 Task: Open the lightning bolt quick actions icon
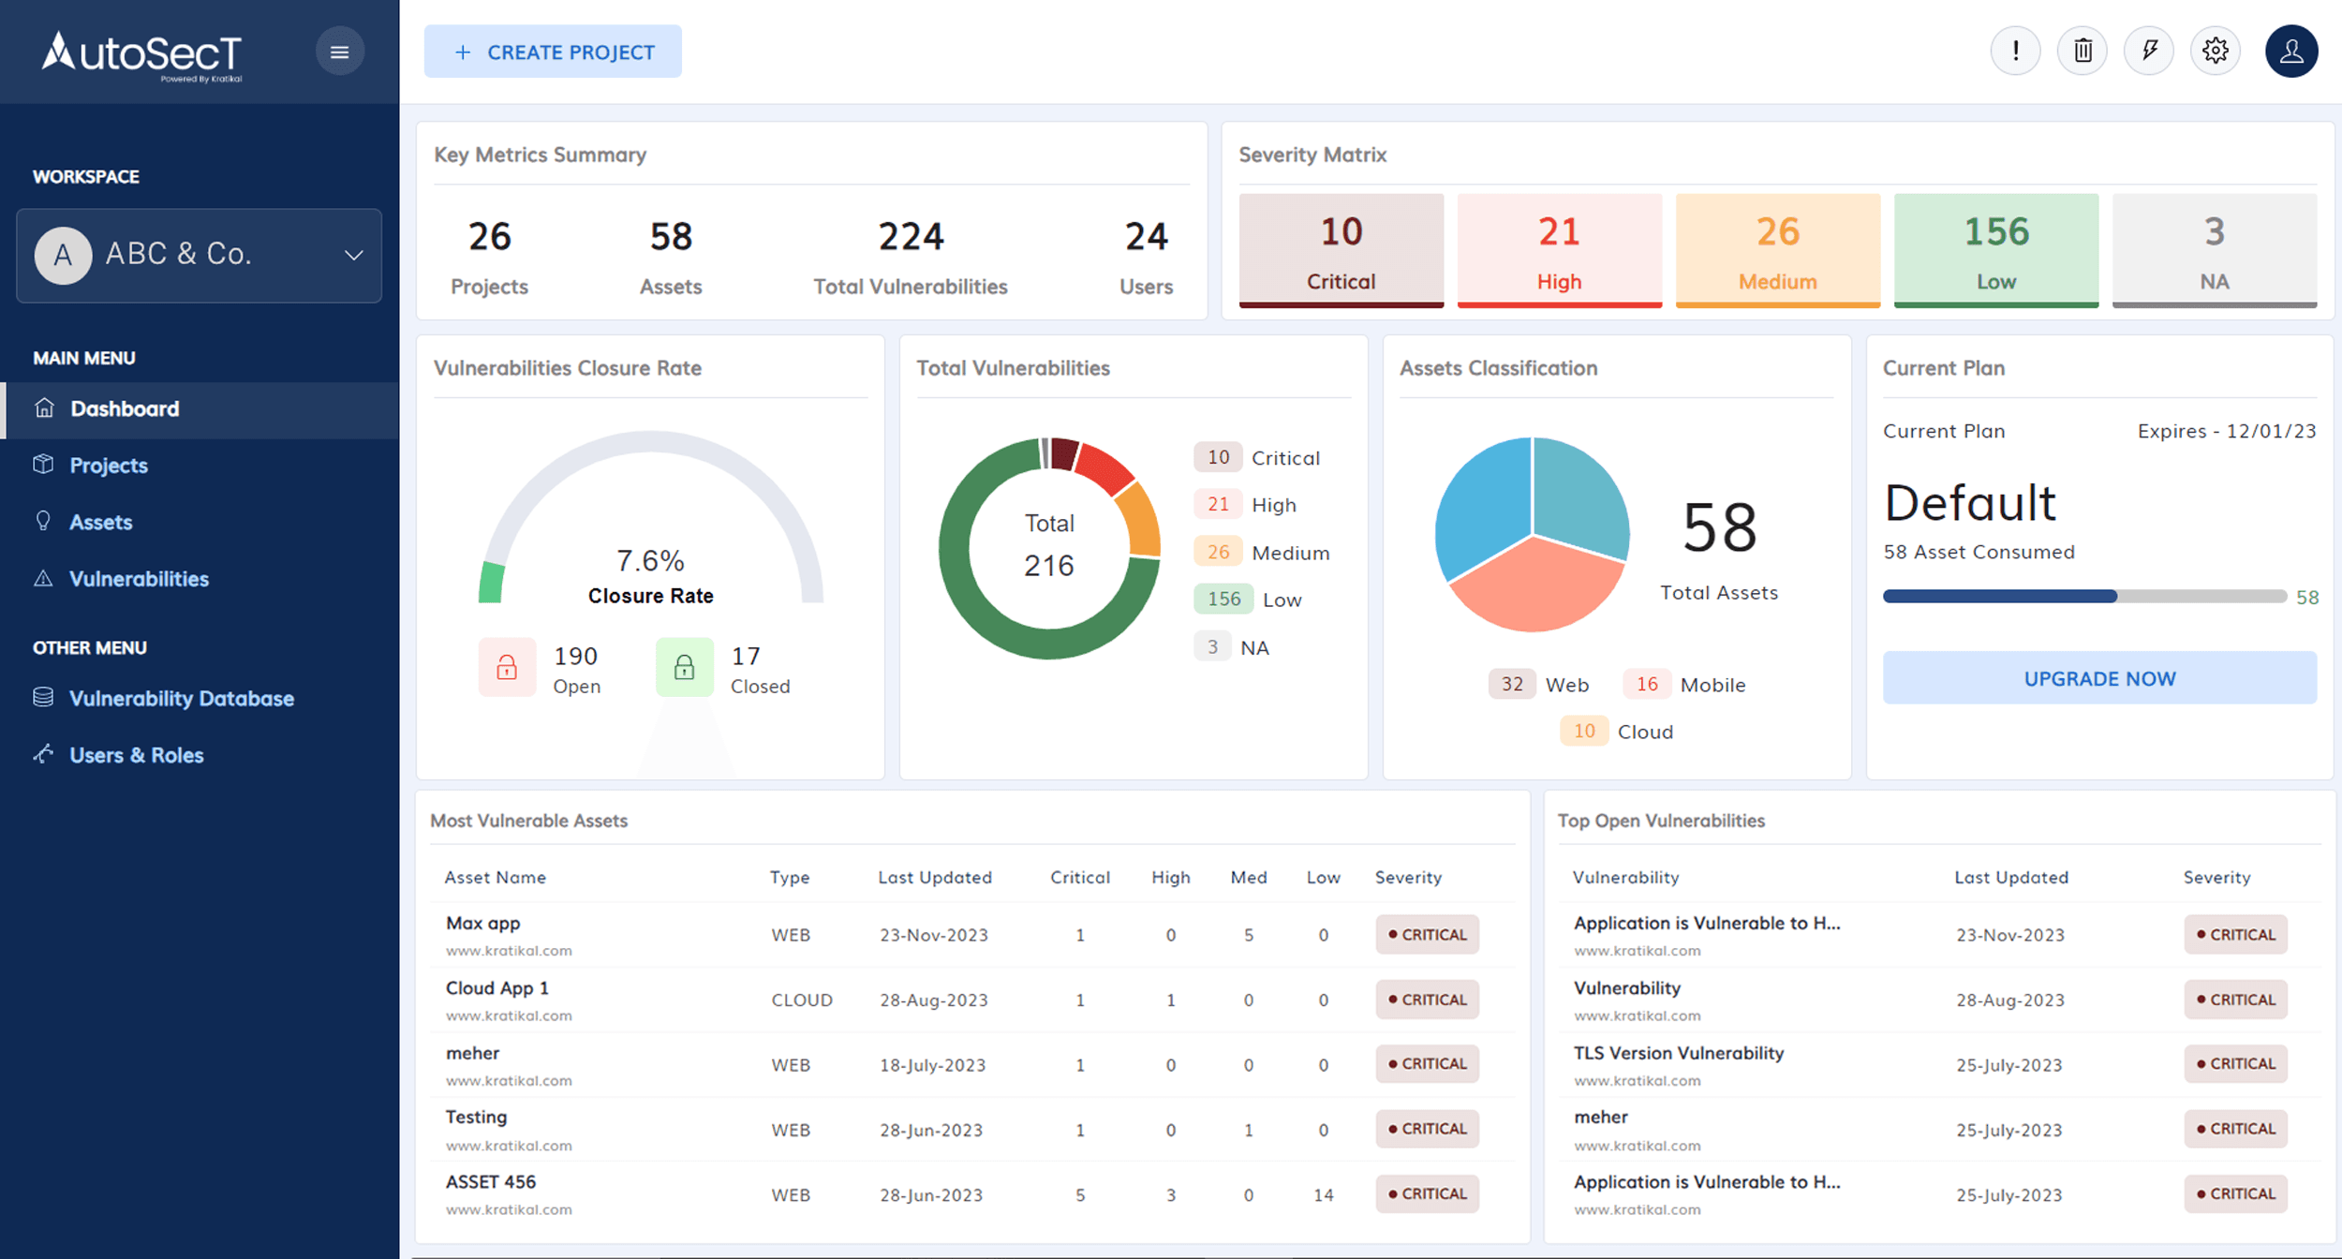tap(2149, 51)
